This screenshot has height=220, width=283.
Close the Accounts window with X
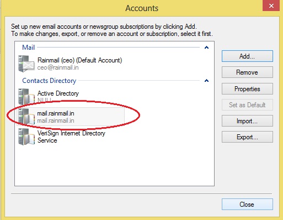point(271,6)
